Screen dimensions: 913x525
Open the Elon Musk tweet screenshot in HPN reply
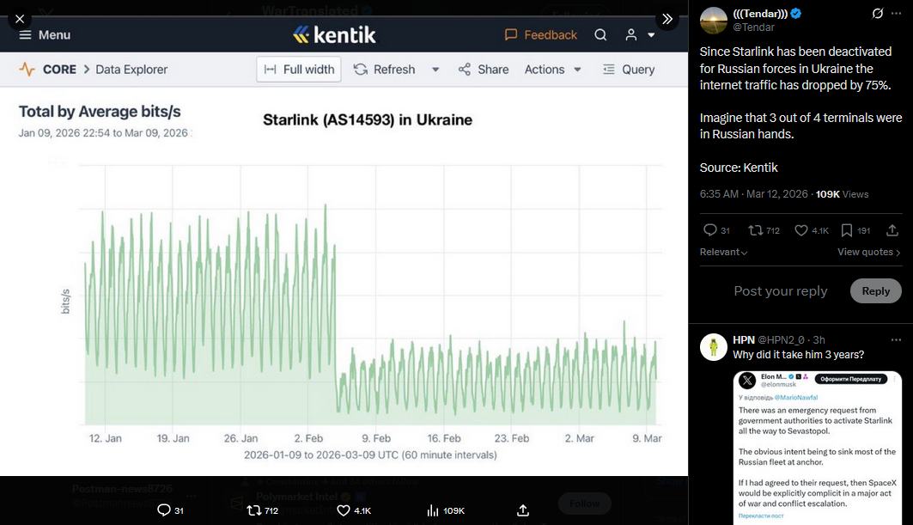pyautogui.click(x=818, y=448)
